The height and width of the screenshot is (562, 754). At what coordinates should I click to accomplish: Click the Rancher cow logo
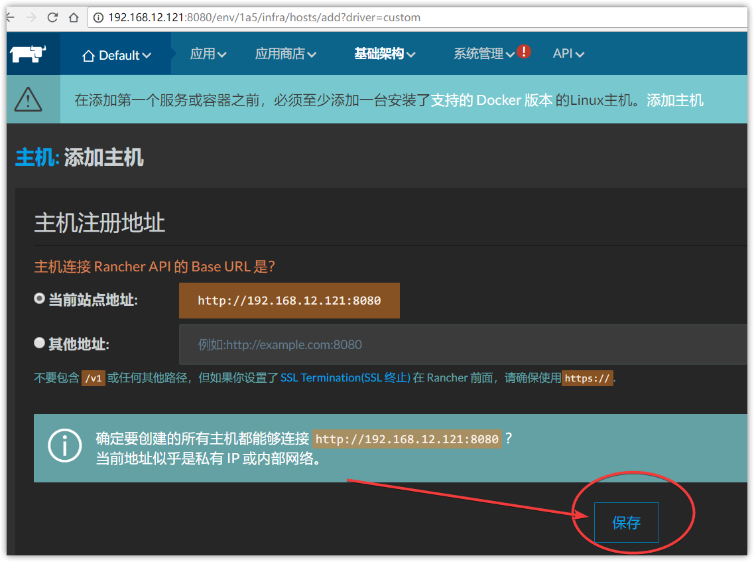pyautogui.click(x=28, y=53)
